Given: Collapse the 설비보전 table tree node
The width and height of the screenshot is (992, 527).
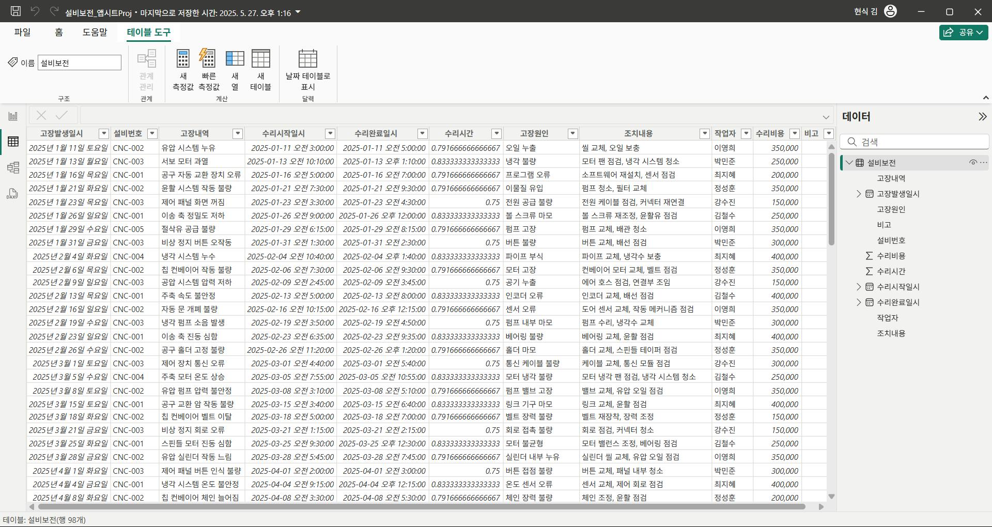Looking at the screenshot, I should (849, 163).
